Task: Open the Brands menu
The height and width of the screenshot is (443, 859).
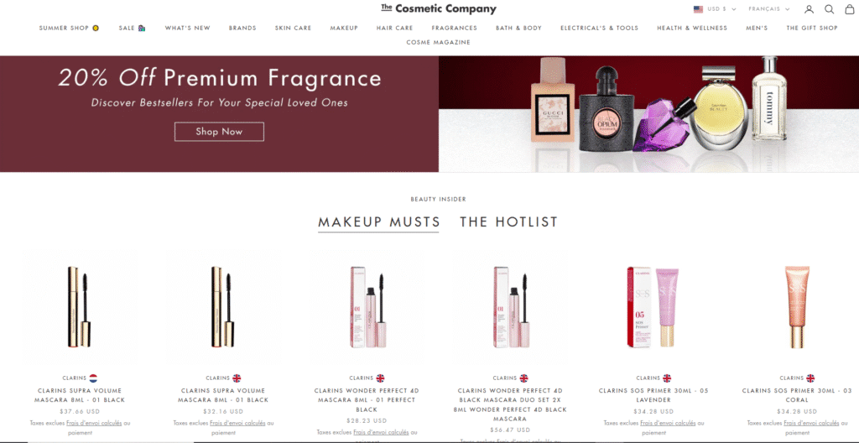Action: [242, 28]
